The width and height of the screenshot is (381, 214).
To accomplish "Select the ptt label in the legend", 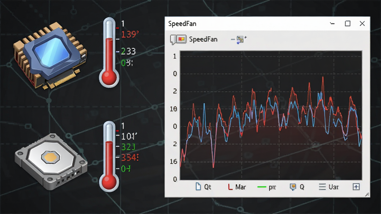I will click(x=272, y=187).
